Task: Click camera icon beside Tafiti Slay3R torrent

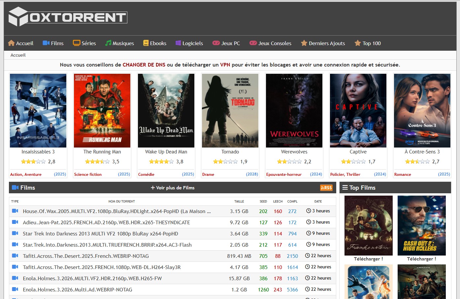Action: 15,267
